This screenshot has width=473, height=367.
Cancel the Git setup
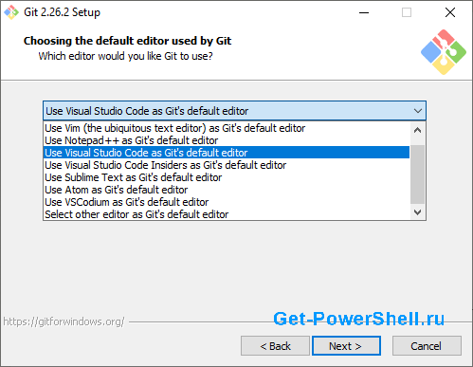[x=427, y=346]
